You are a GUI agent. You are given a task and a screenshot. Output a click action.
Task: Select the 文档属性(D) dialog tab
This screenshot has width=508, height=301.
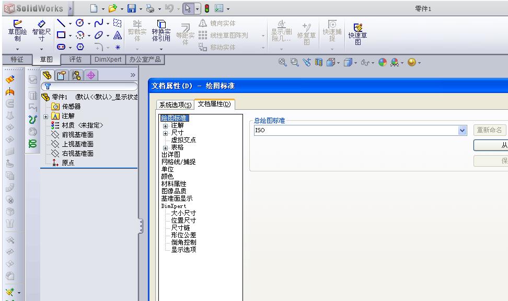pos(214,104)
